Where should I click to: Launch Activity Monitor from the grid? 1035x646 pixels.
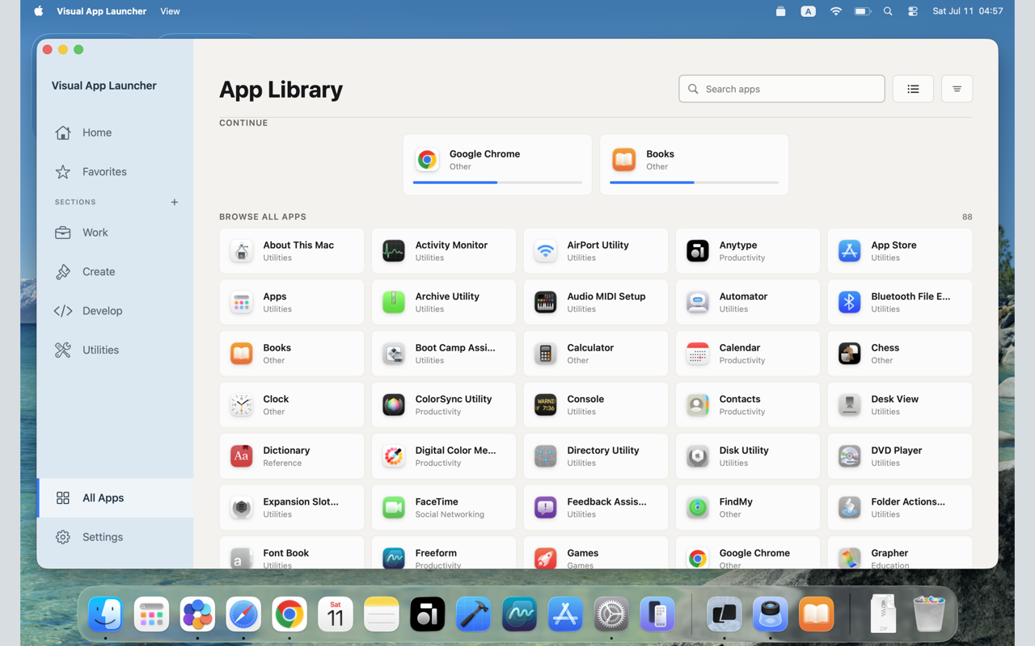coord(444,251)
